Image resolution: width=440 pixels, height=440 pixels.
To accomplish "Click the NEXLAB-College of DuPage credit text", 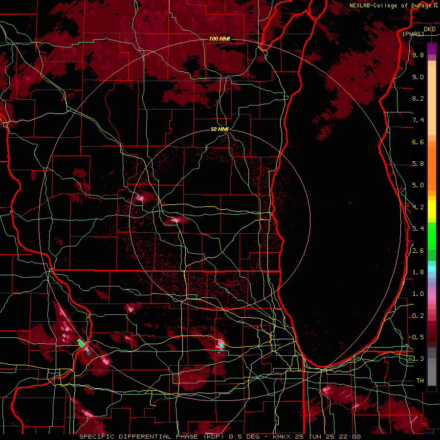I will [x=391, y=5].
